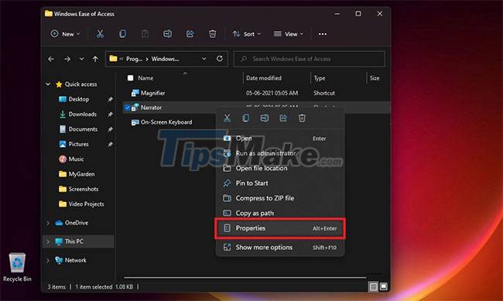Image resolution: width=503 pixels, height=301 pixels.
Task: Open Pictures in Quick access
Action: coord(78,144)
